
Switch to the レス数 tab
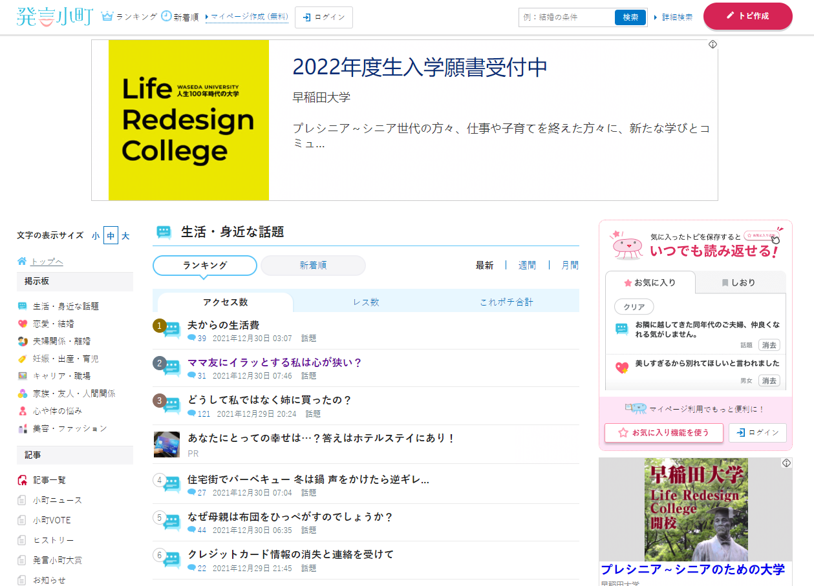(366, 302)
